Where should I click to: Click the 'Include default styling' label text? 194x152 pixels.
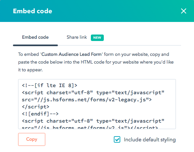(150, 140)
